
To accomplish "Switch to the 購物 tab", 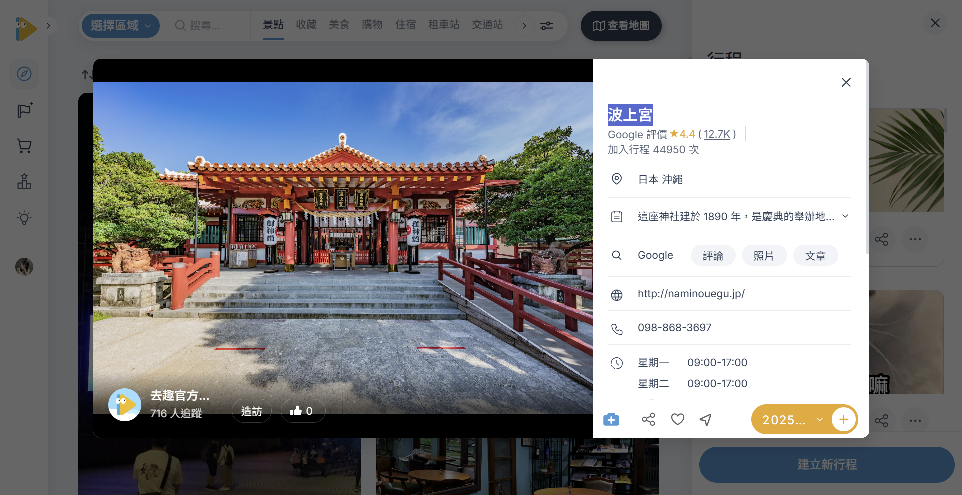I will point(372,25).
